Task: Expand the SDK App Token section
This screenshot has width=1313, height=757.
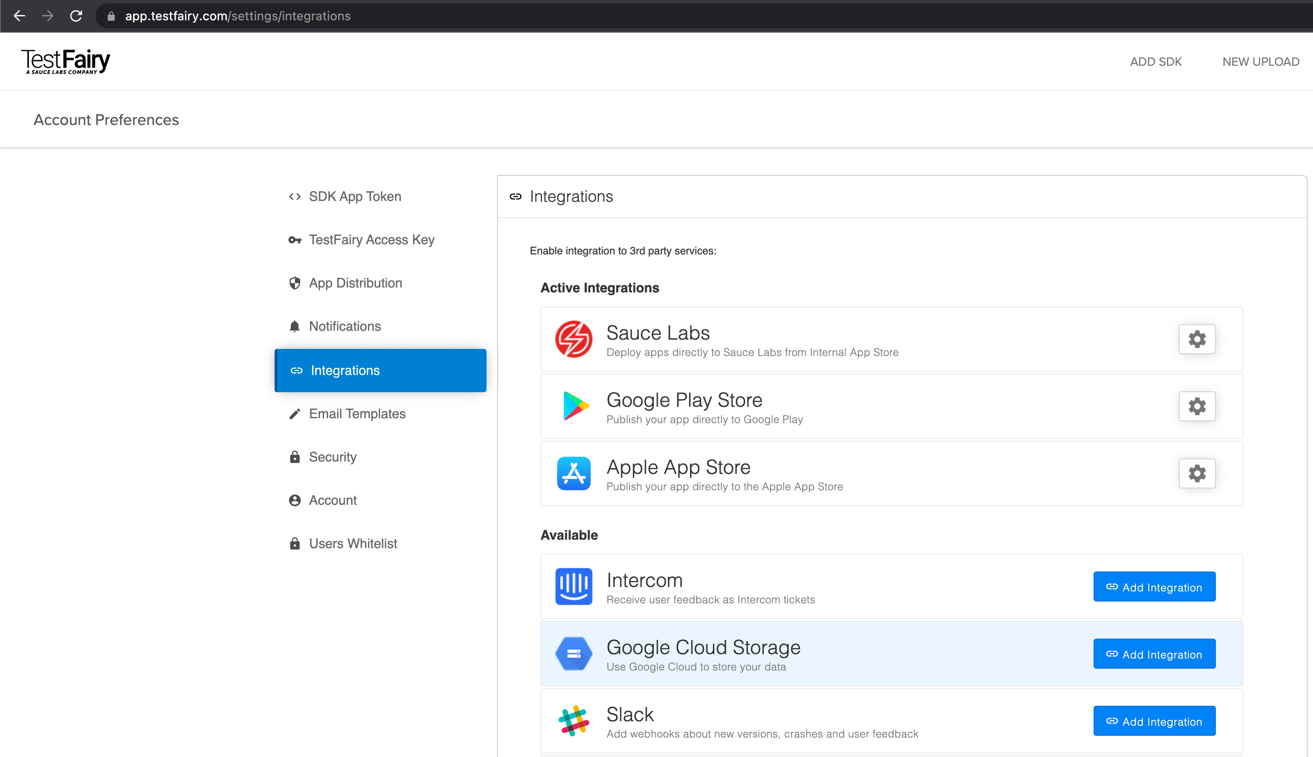Action: (x=355, y=197)
